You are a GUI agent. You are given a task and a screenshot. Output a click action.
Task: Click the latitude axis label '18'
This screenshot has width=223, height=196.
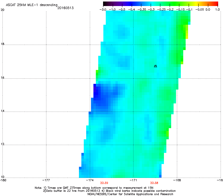(x=2, y=44)
